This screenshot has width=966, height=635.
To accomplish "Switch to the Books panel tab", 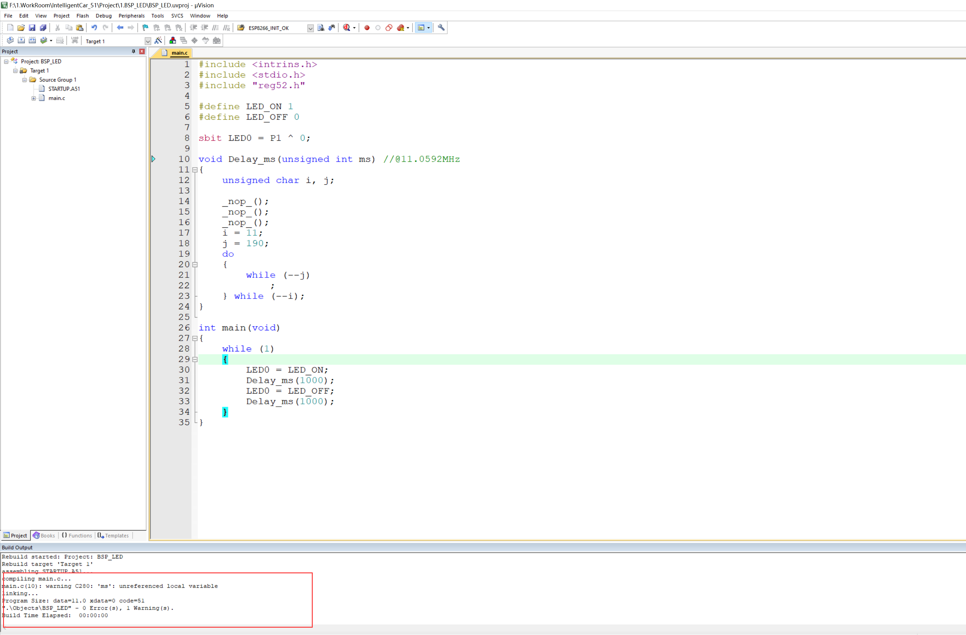I will tap(44, 535).
